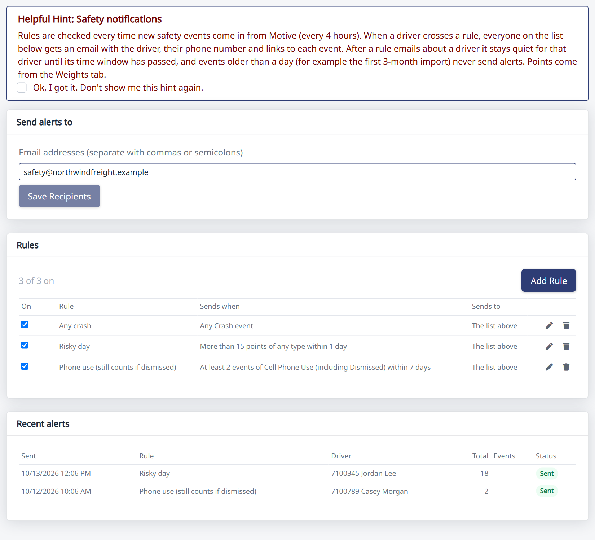Image resolution: width=595 pixels, height=540 pixels.
Task: Edit the Risky day rule
Action: tap(549, 346)
